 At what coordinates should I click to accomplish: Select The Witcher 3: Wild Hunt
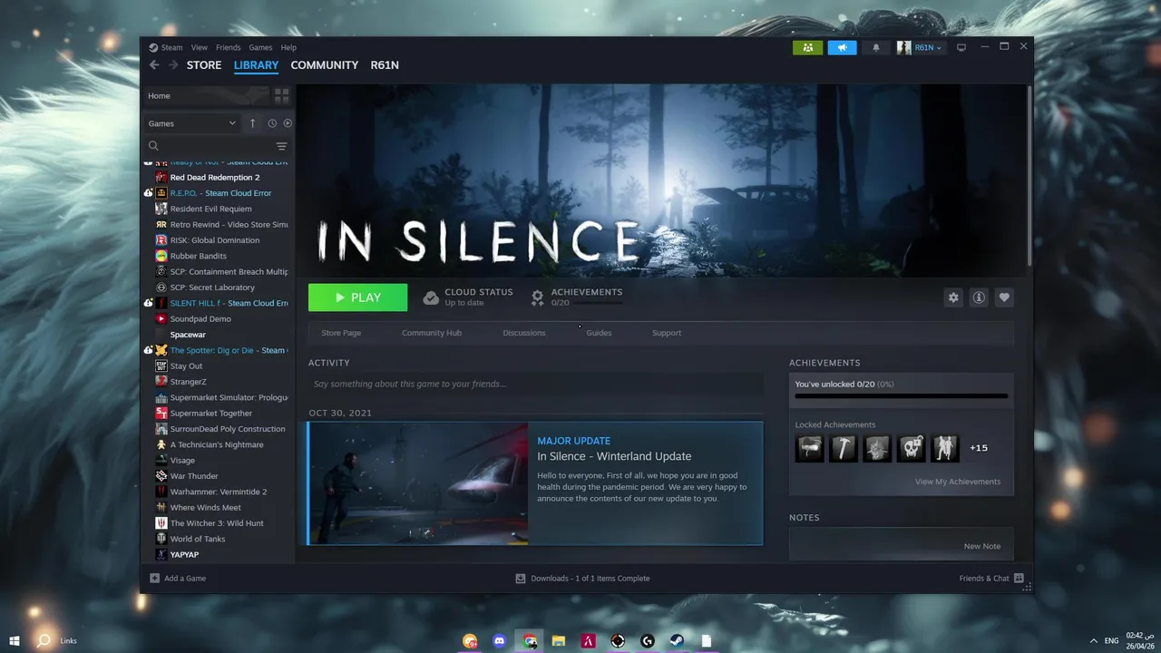tap(217, 523)
